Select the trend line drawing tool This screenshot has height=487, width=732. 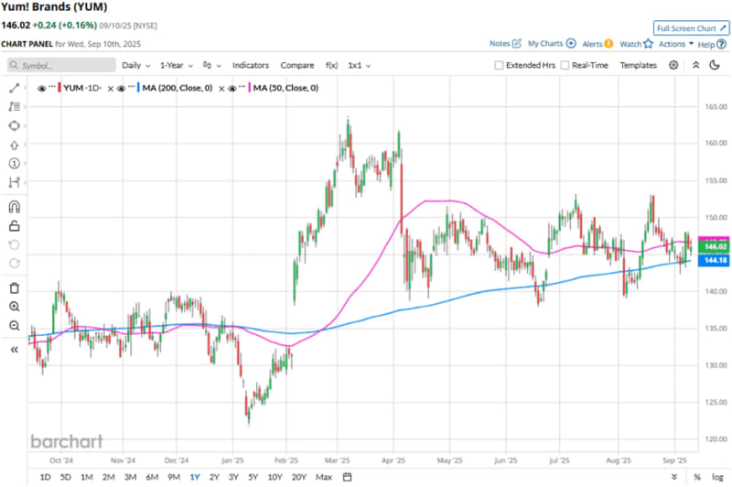[x=15, y=88]
